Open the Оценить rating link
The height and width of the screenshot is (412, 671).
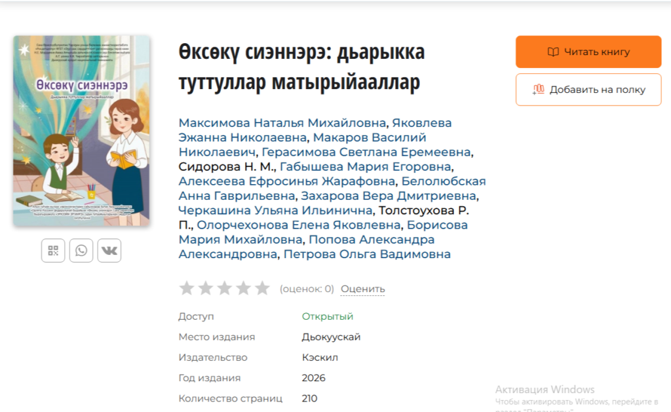coord(362,289)
